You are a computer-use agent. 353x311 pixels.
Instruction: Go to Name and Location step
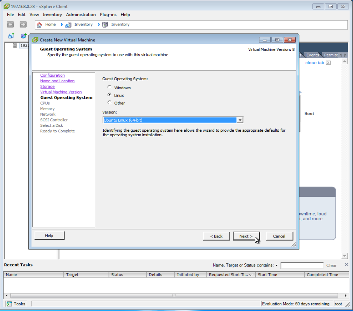pos(57,81)
